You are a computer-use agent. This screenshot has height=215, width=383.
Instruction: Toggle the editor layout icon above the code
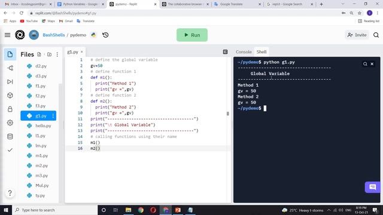[225, 52]
